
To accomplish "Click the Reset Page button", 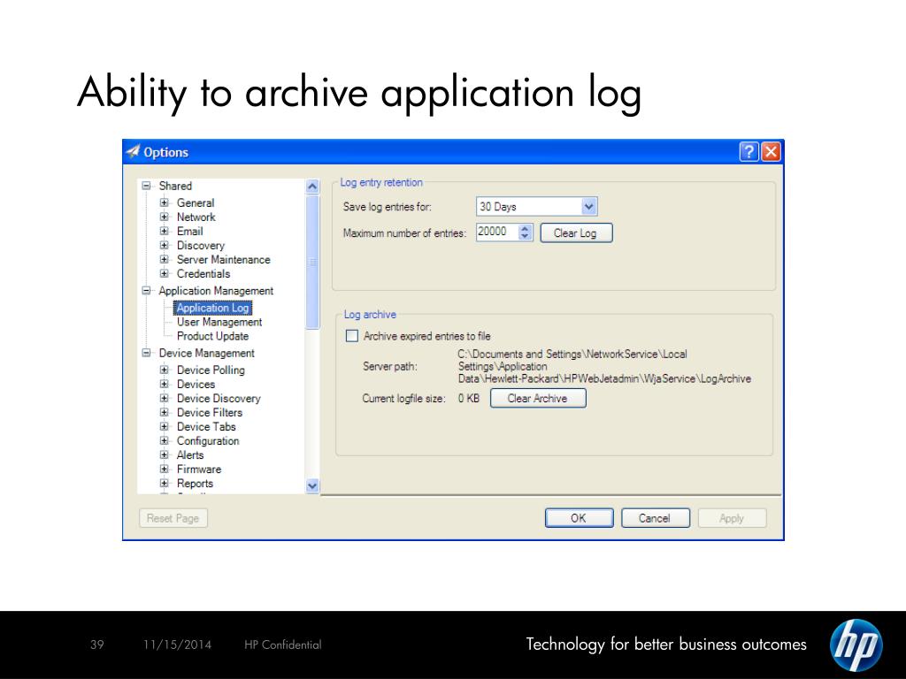I will coord(173,518).
